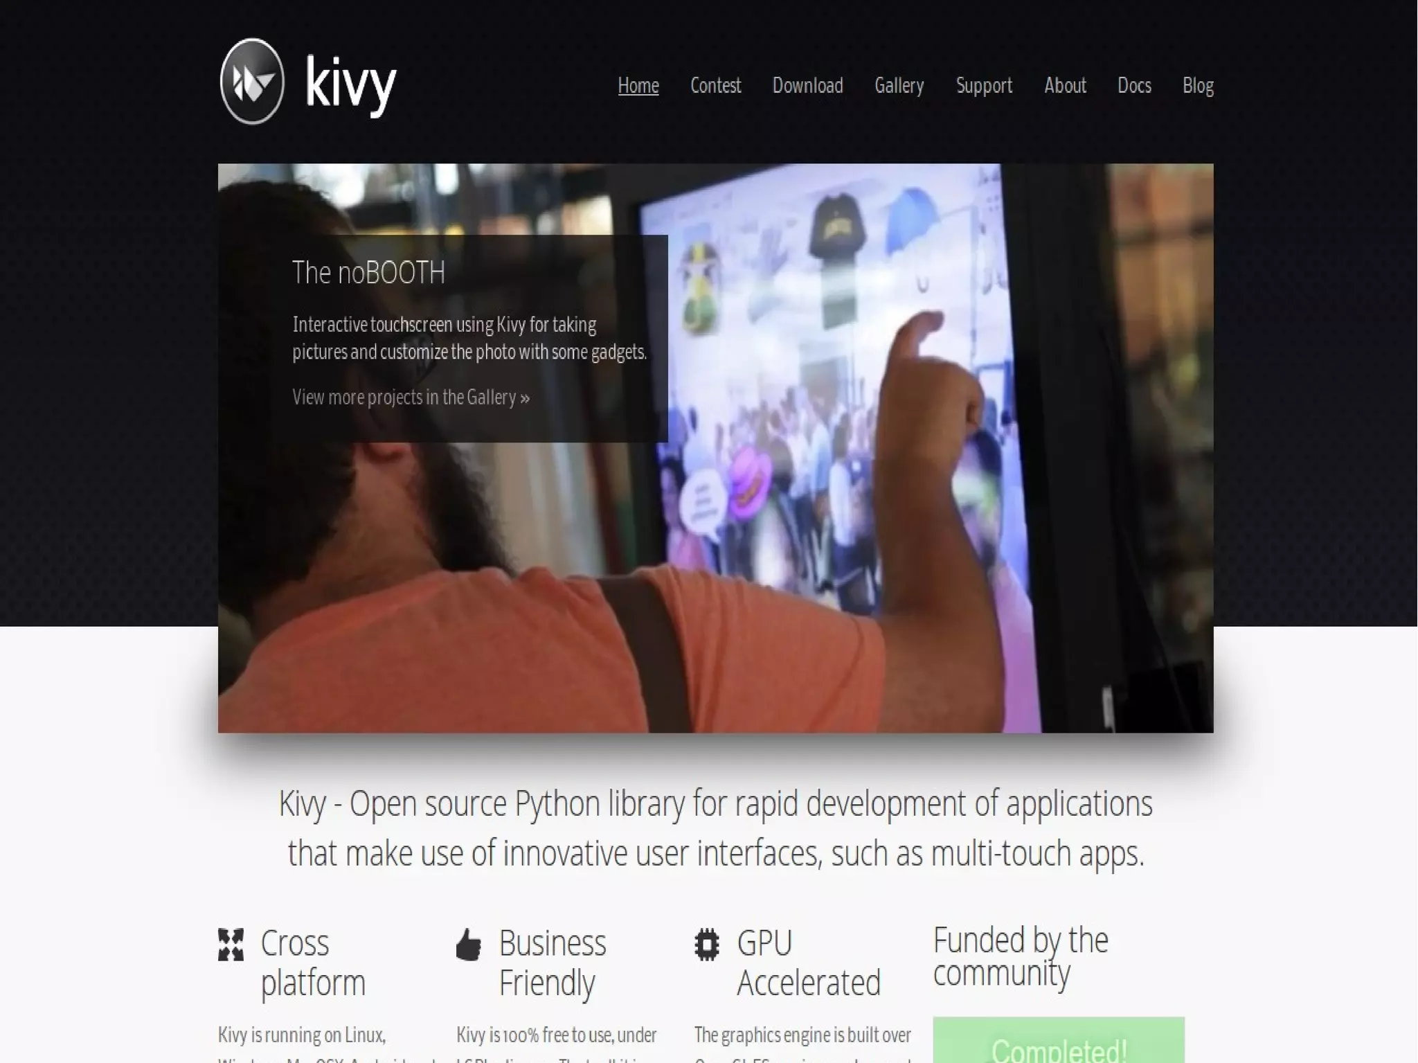The width and height of the screenshot is (1418, 1063).
Task: Follow 'View more projects in the Gallery' link
Action: [x=411, y=397]
